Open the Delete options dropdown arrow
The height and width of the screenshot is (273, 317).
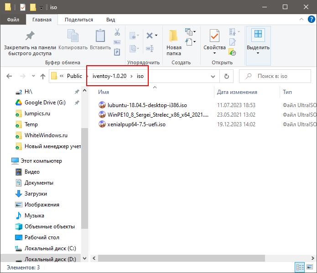coord(156,36)
